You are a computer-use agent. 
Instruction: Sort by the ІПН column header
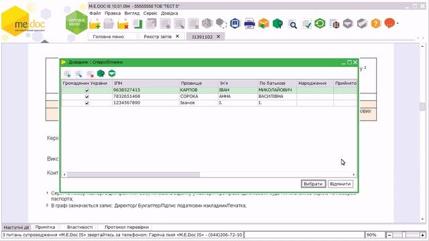click(145, 83)
